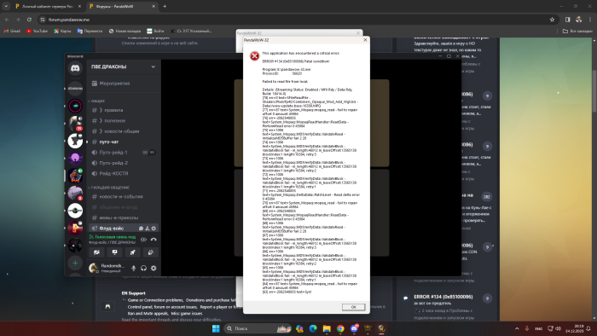
Task: Open the Gmail bookmark
Action: coord(12,32)
